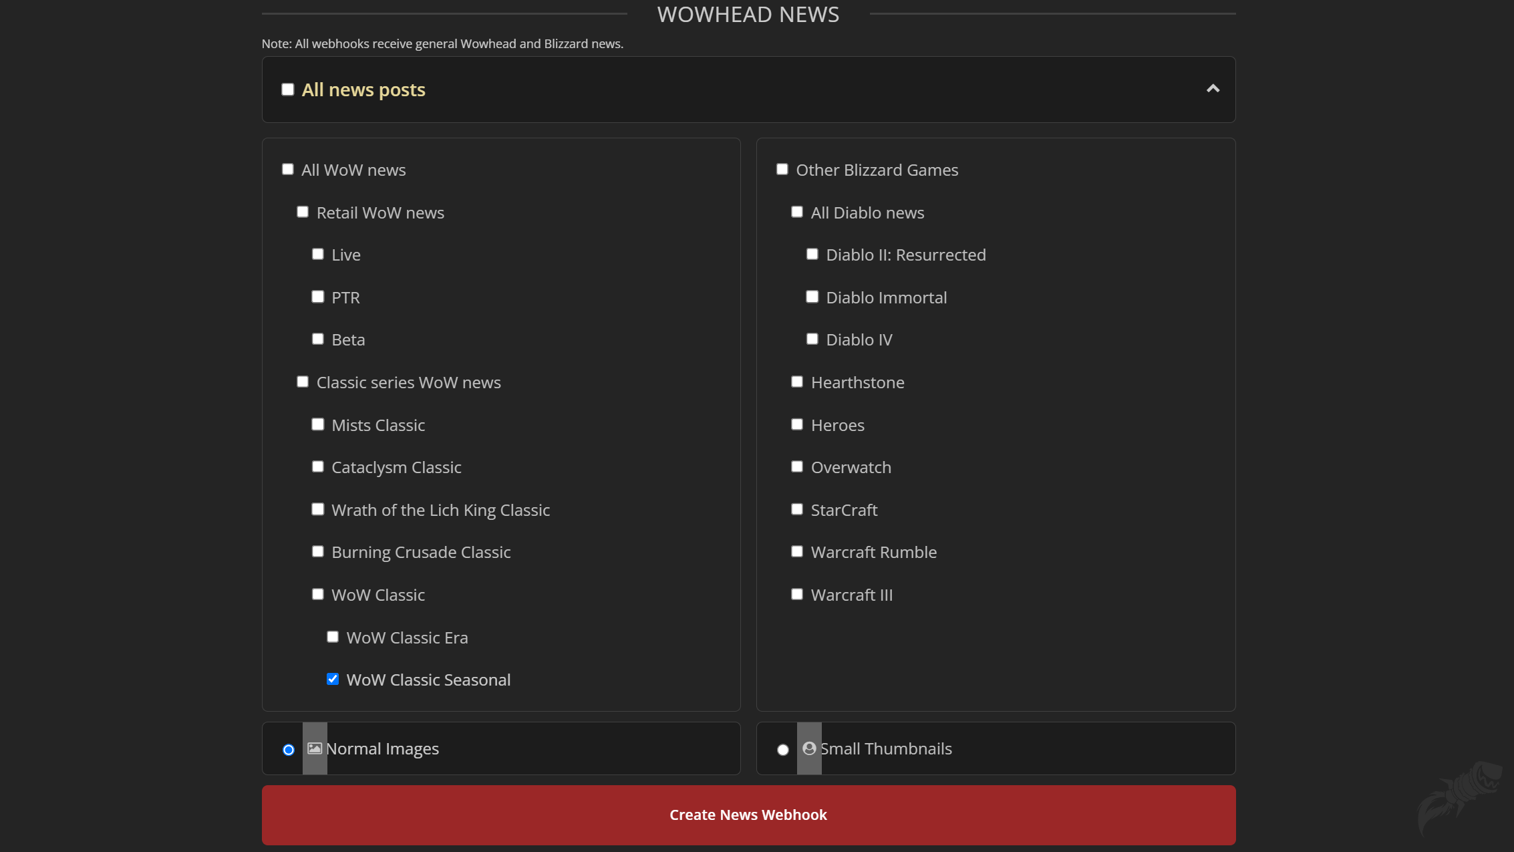Image resolution: width=1514 pixels, height=852 pixels.
Task: Enable Hearthstone news
Action: 796,381
